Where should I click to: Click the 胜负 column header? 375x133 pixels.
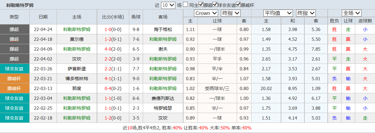click(334, 21)
